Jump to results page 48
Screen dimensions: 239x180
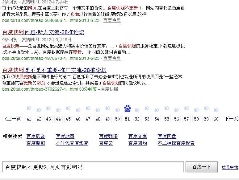[98, 119]
